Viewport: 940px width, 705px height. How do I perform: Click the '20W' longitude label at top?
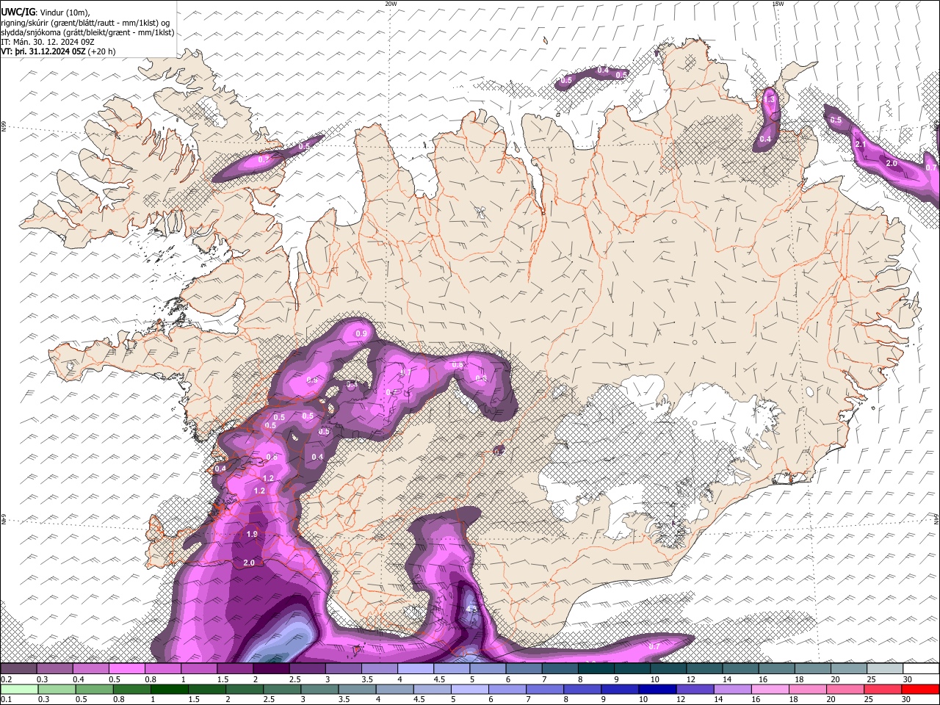click(x=391, y=4)
